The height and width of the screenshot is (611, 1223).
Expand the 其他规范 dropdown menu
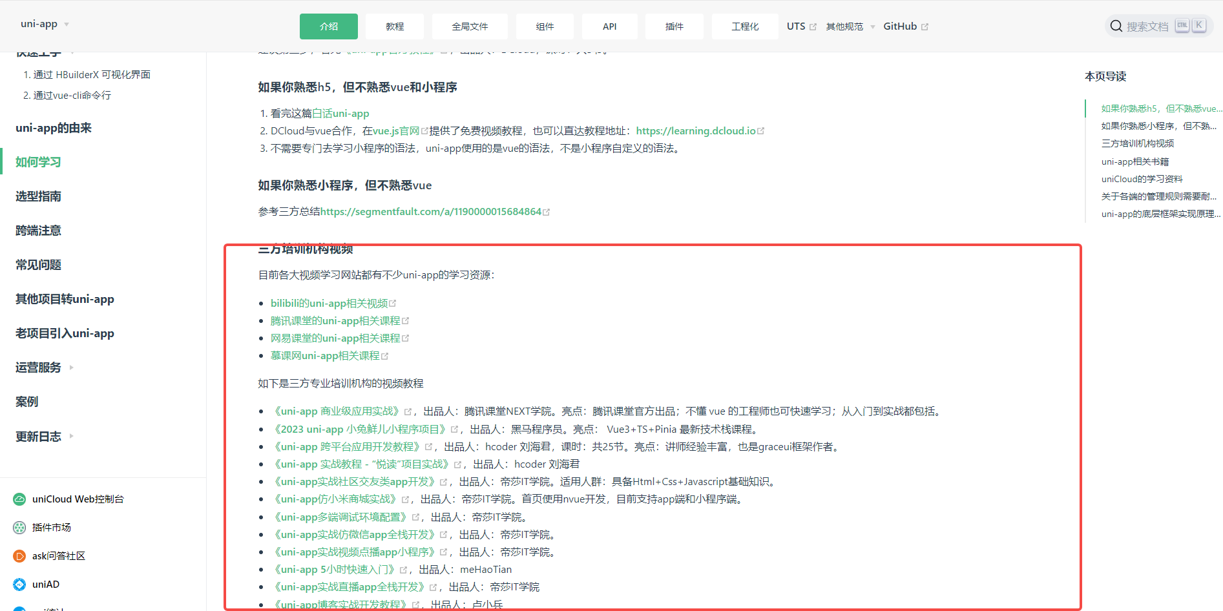tap(850, 26)
